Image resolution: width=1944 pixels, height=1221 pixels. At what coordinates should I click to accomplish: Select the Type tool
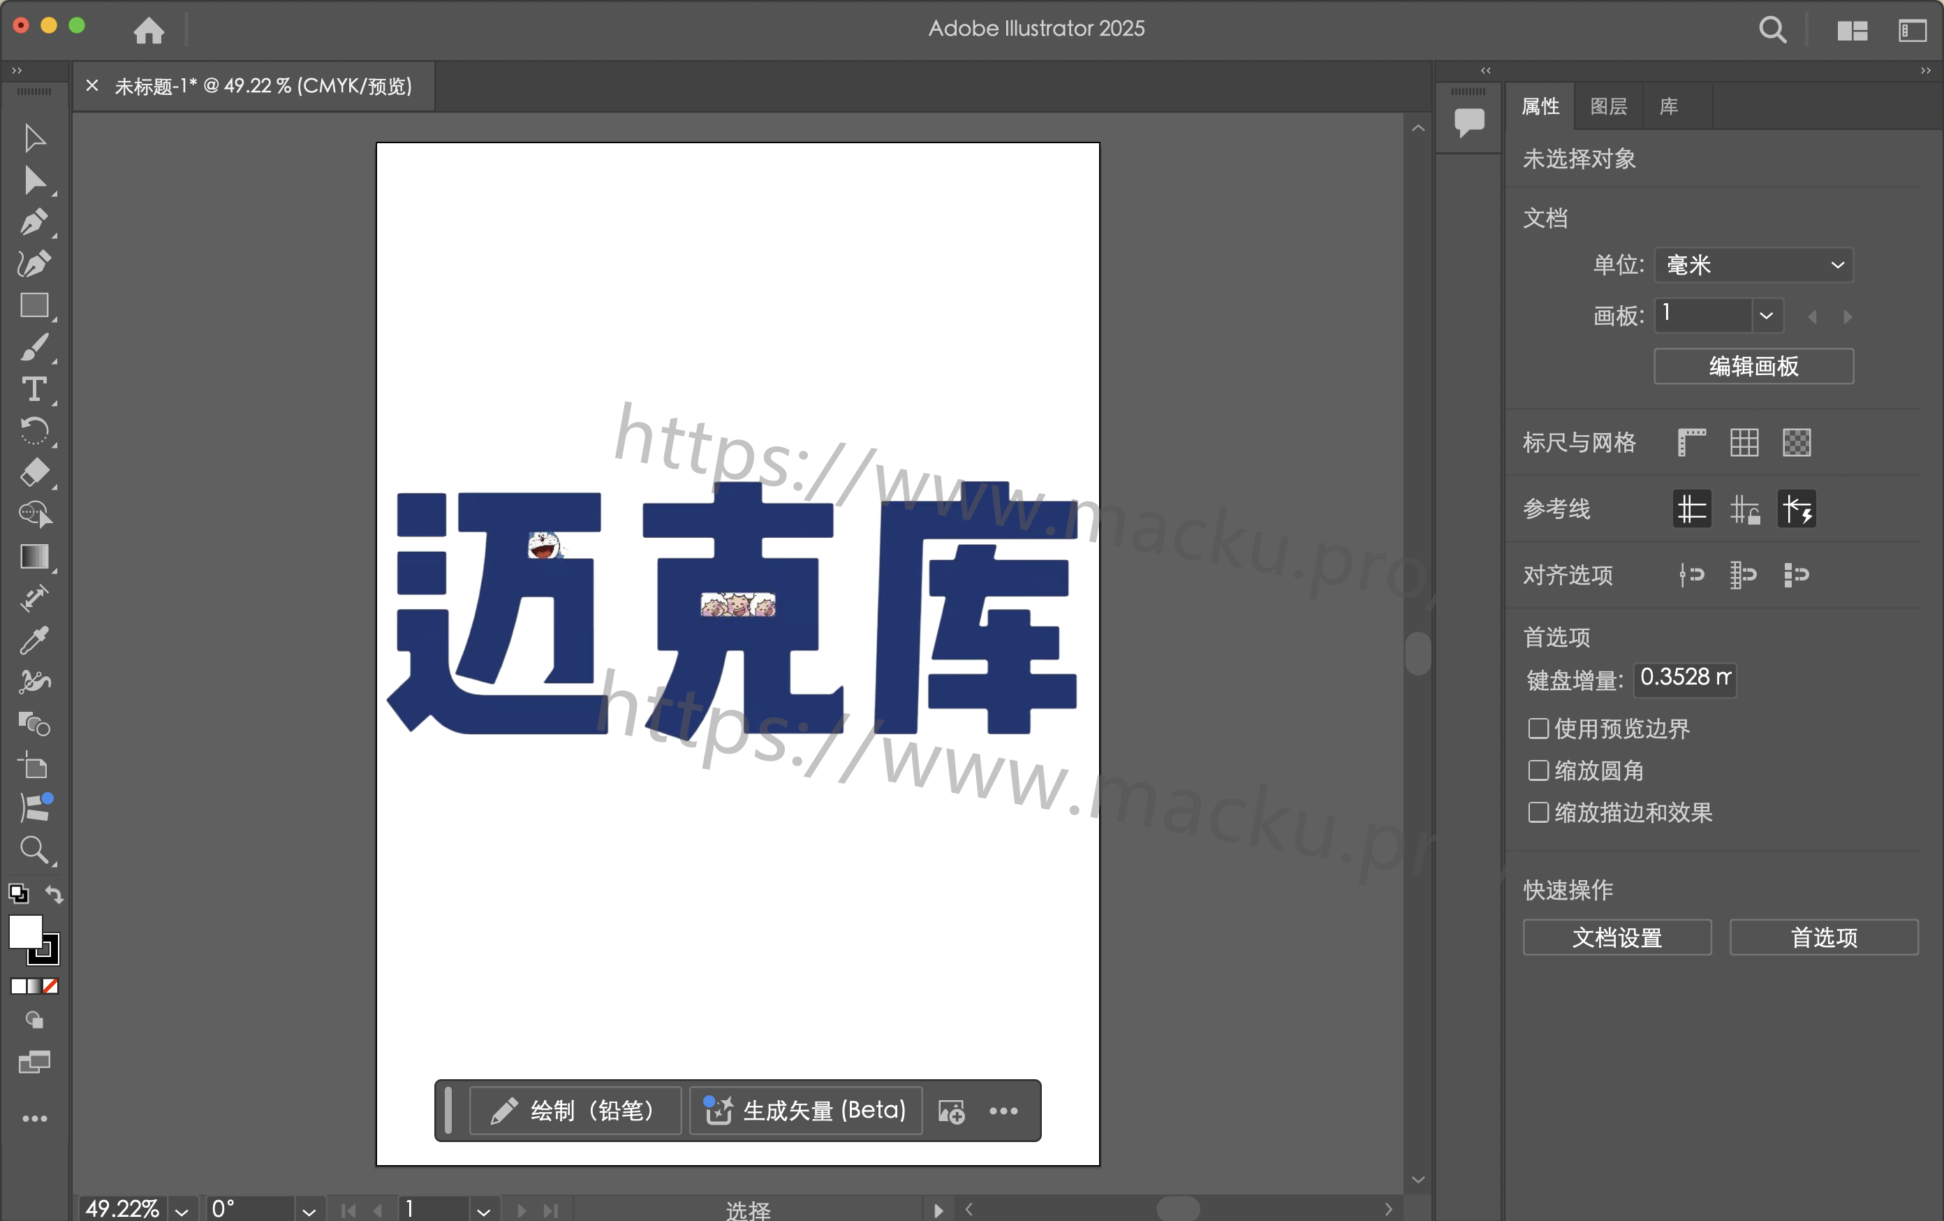coord(34,390)
